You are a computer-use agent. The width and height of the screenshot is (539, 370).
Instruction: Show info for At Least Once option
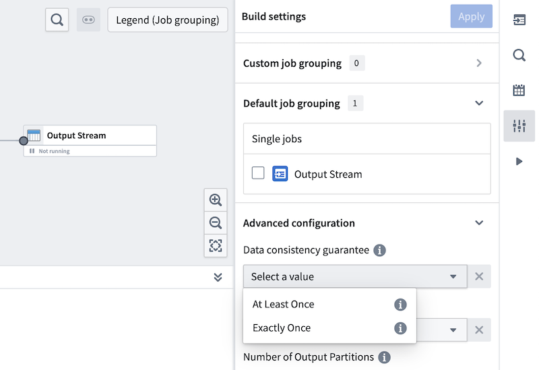tap(400, 305)
